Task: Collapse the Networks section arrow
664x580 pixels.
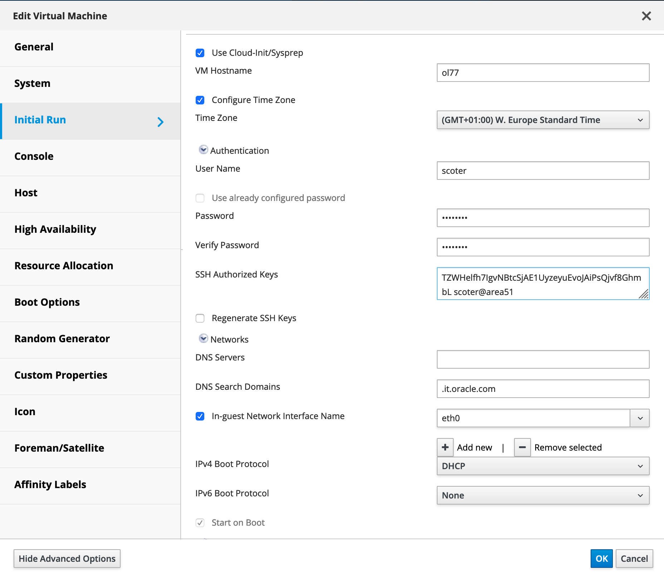Action: [x=203, y=339]
